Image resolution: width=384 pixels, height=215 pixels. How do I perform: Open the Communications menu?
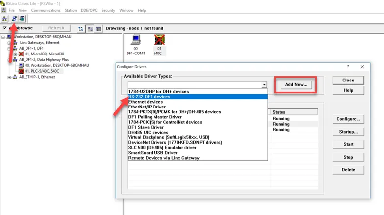point(46,10)
